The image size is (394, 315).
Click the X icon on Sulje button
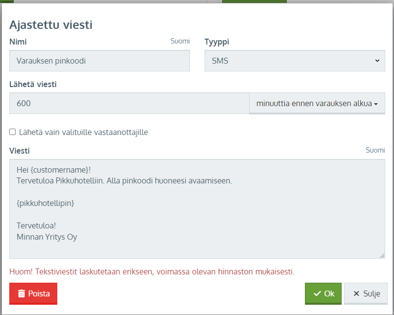pyautogui.click(x=356, y=293)
